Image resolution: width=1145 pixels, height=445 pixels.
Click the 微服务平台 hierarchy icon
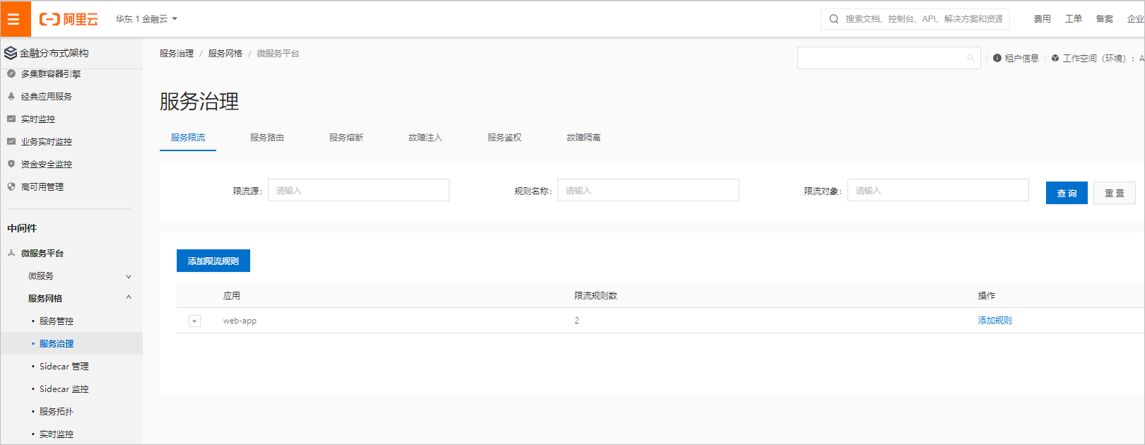point(11,253)
